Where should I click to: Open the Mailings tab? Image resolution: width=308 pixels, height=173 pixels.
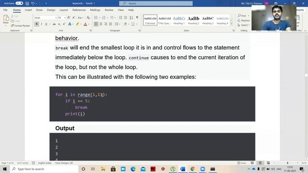(95, 10)
